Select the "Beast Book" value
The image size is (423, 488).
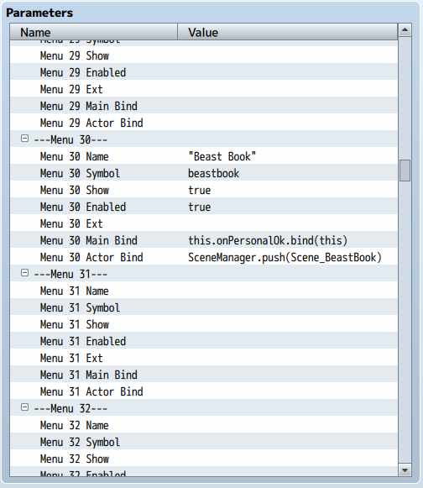(222, 156)
